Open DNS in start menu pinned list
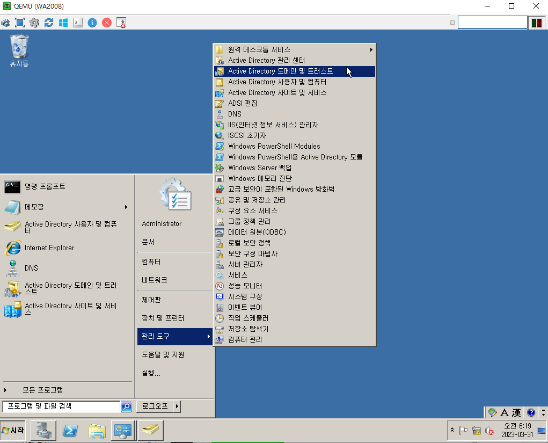548x443 pixels. [67, 268]
